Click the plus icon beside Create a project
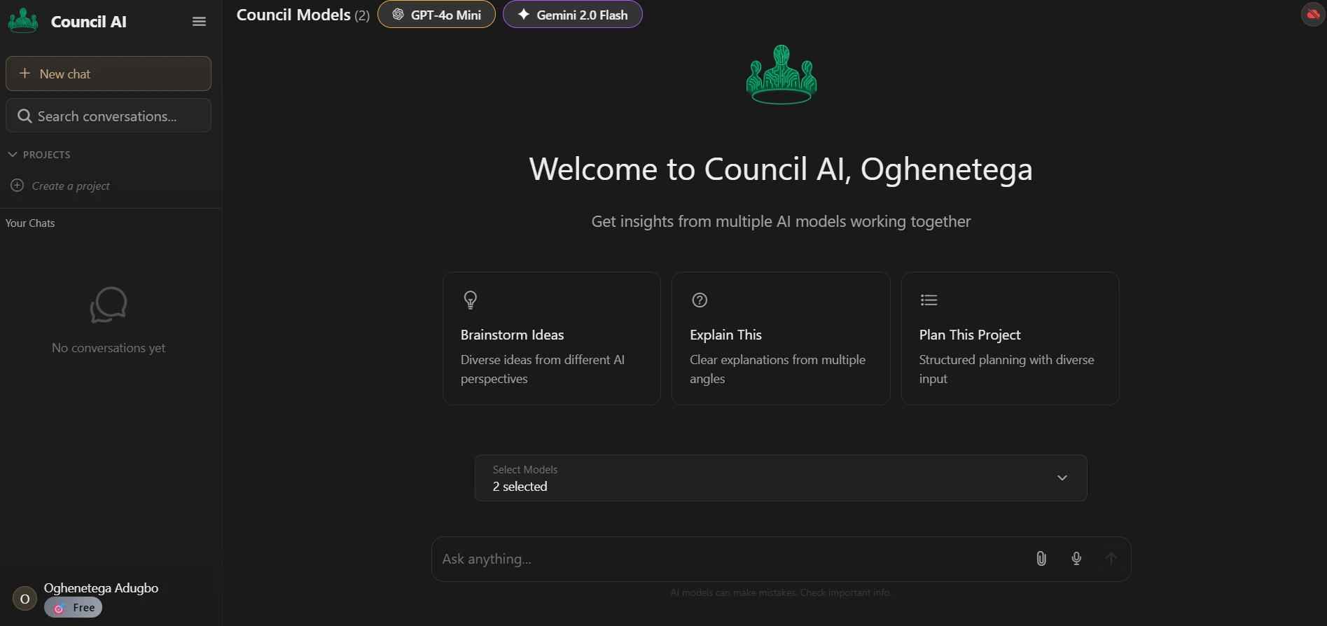Screen dimensions: 1327x626 [x=18, y=186]
